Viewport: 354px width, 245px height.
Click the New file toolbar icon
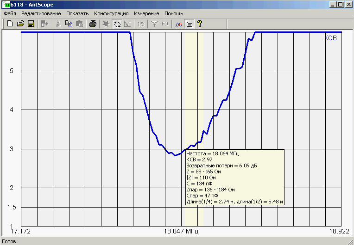click(10, 24)
